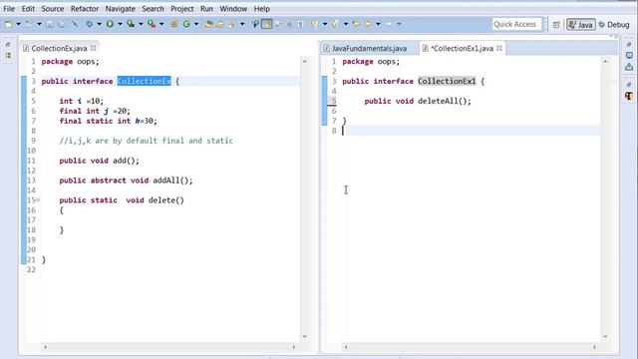Viewport: 638px width, 359px height.
Task: Open the second icon in right sidebar
Action: pyautogui.click(x=629, y=56)
